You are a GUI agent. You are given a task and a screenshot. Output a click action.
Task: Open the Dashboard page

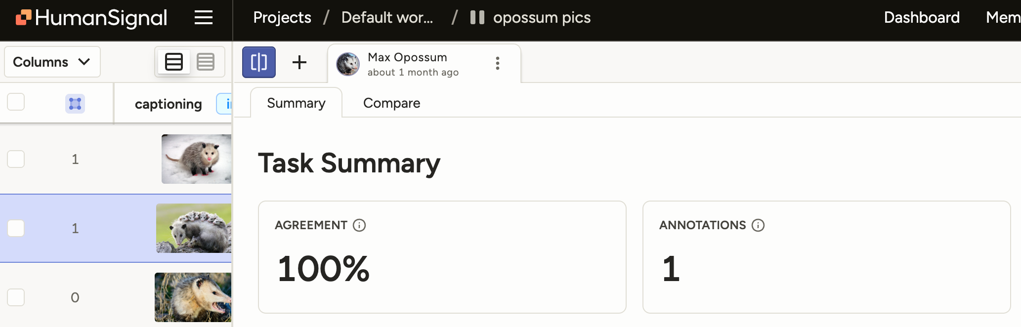pyautogui.click(x=922, y=18)
